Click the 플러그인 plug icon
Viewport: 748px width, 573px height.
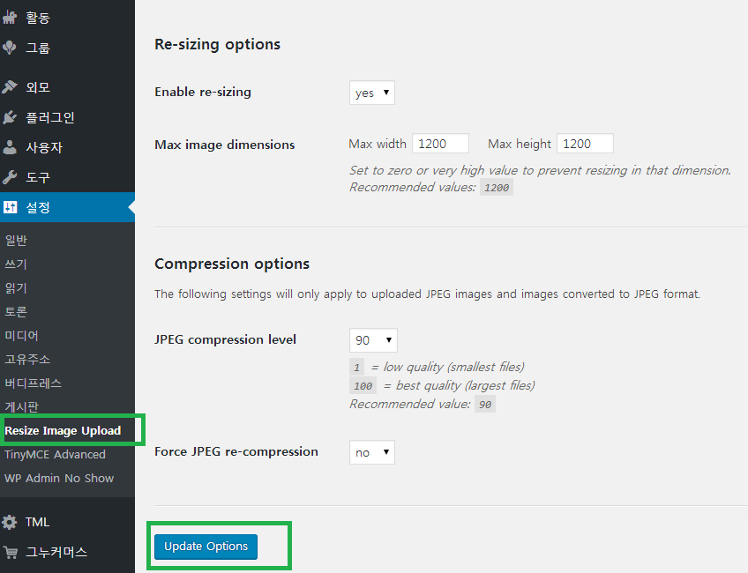click(x=10, y=117)
